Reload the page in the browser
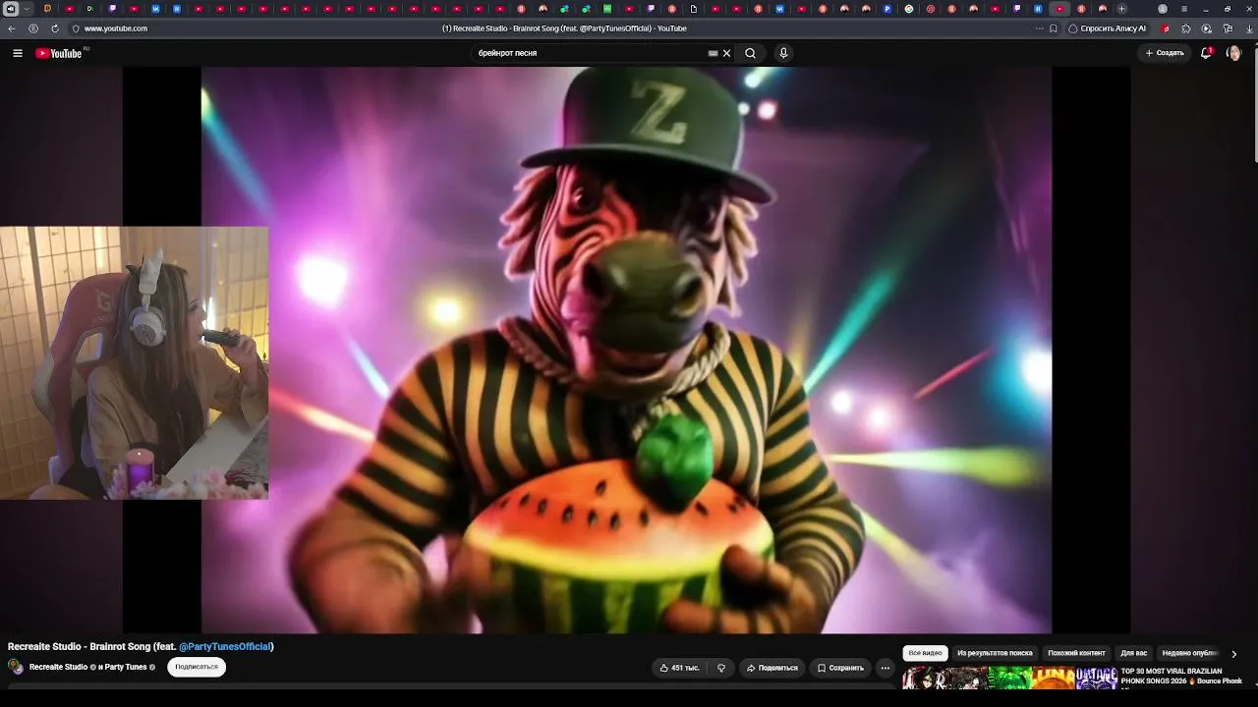The height and width of the screenshot is (707, 1258). (54, 28)
